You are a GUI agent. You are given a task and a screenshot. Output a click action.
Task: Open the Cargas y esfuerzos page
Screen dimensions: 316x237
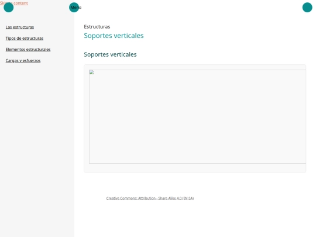tap(23, 60)
